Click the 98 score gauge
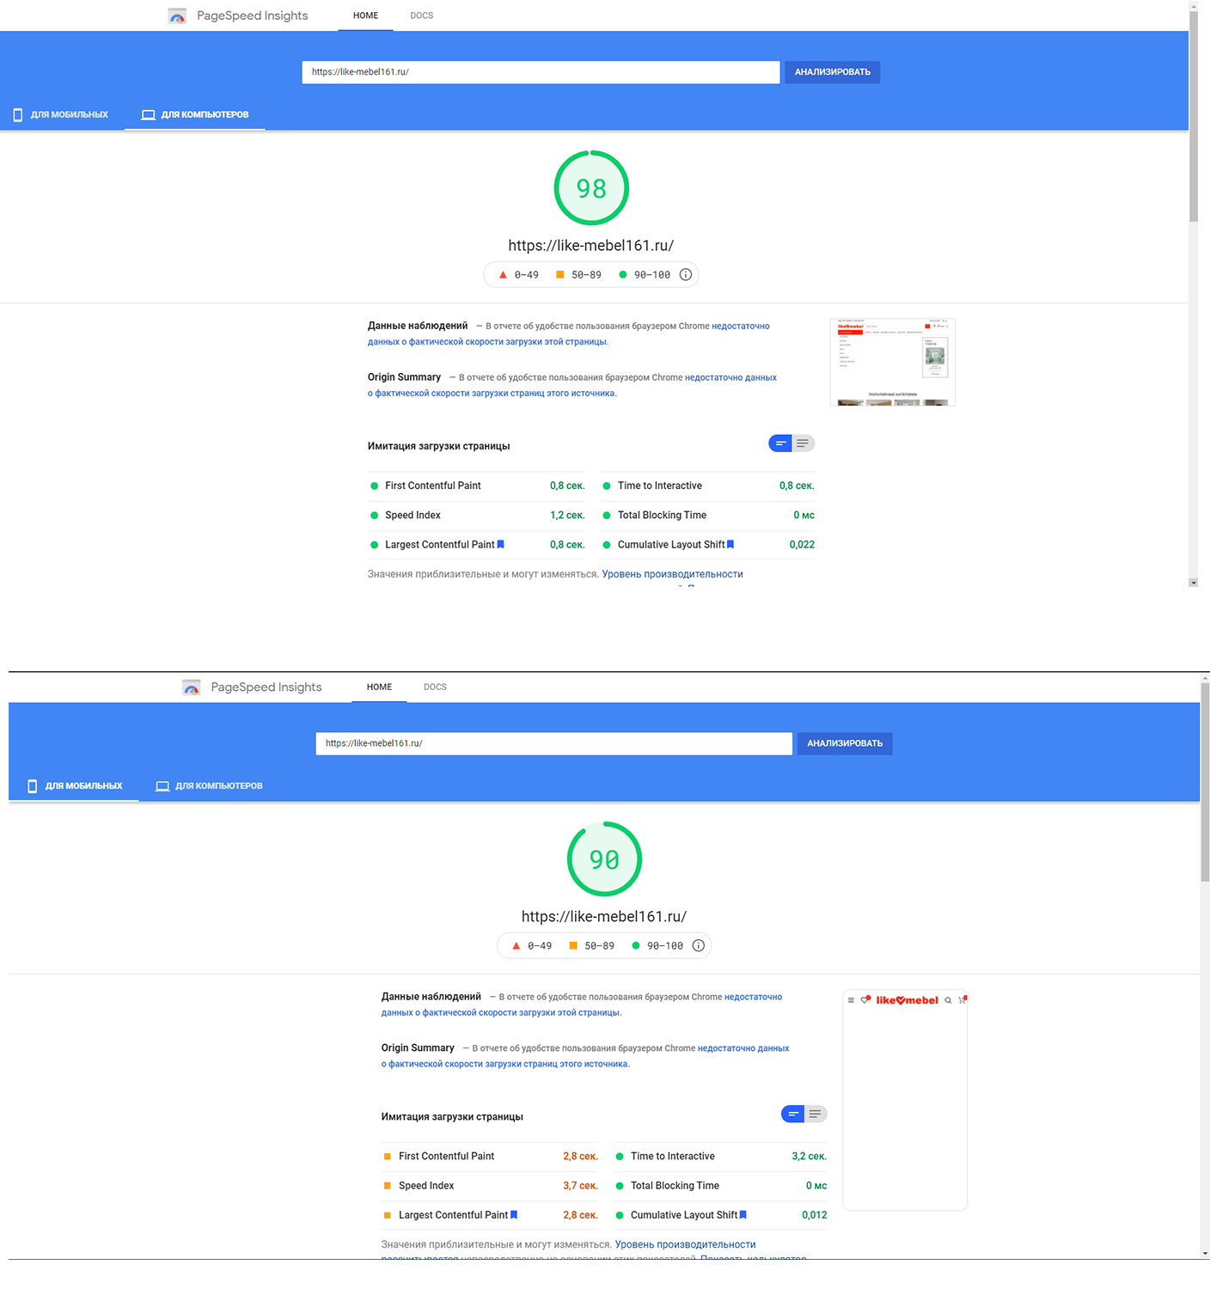The height and width of the screenshot is (1289, 1210). point(591,188)
